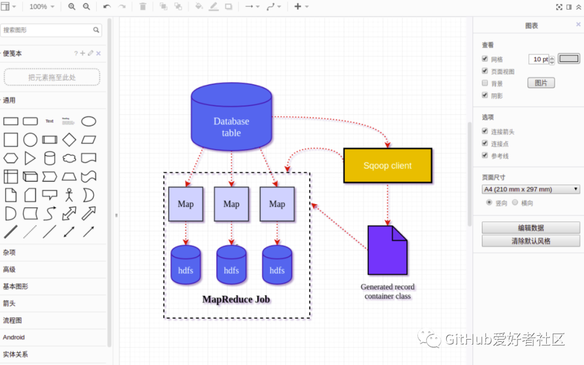Image resolution: width=584 pixels, height=365 pixels.
Task: Select the cloud shape in palette
Action: point(69,158)
